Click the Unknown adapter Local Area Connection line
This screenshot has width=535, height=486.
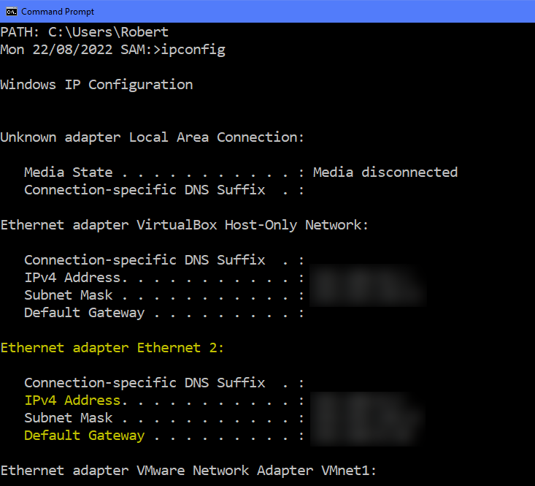pos(152,137)
